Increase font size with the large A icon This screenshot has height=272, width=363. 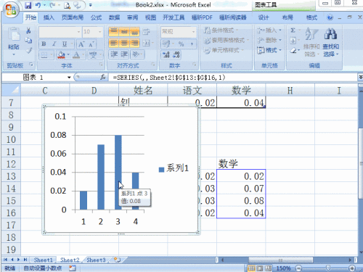81,44
